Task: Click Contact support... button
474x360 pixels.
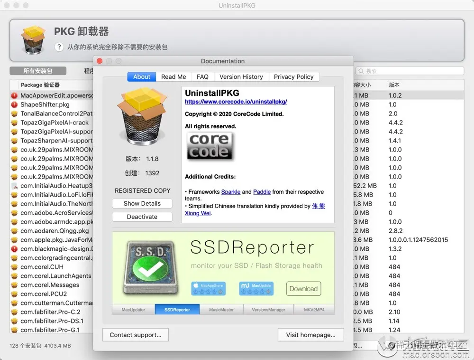Action: tap(136, 335)
